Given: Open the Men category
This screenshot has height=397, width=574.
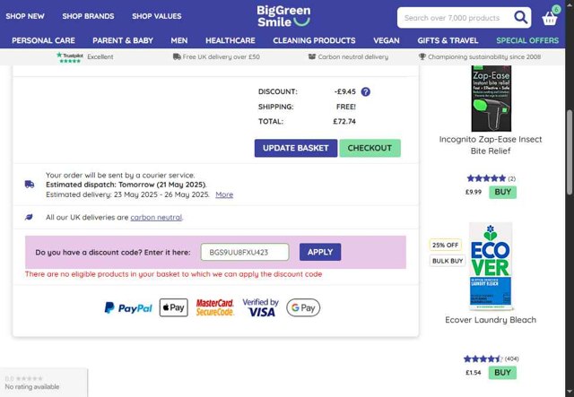Looking at the screenshot, I should (x=179, y=40).
